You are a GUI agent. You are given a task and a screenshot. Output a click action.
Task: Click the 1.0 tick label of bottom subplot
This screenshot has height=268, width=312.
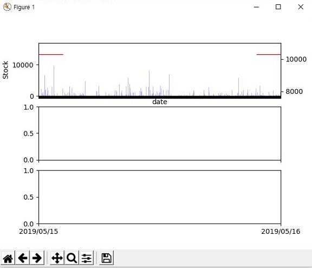(x=29, y=171)
